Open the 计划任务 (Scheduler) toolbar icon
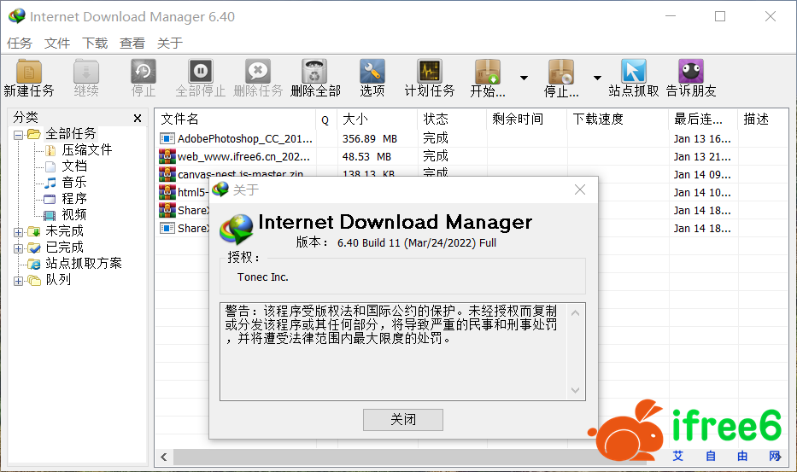 pos(429,73)
